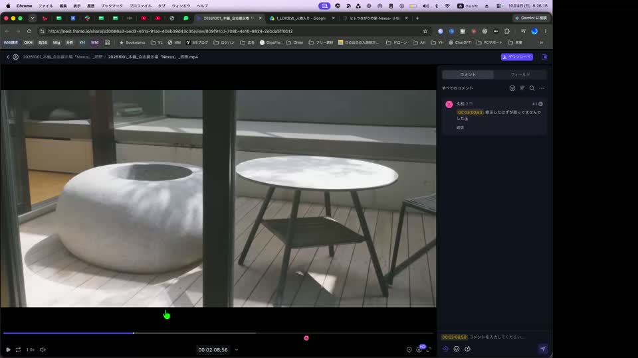Open a new tab with plus button
This screenshot has height=358, width=638.
(x=417, y=18)
